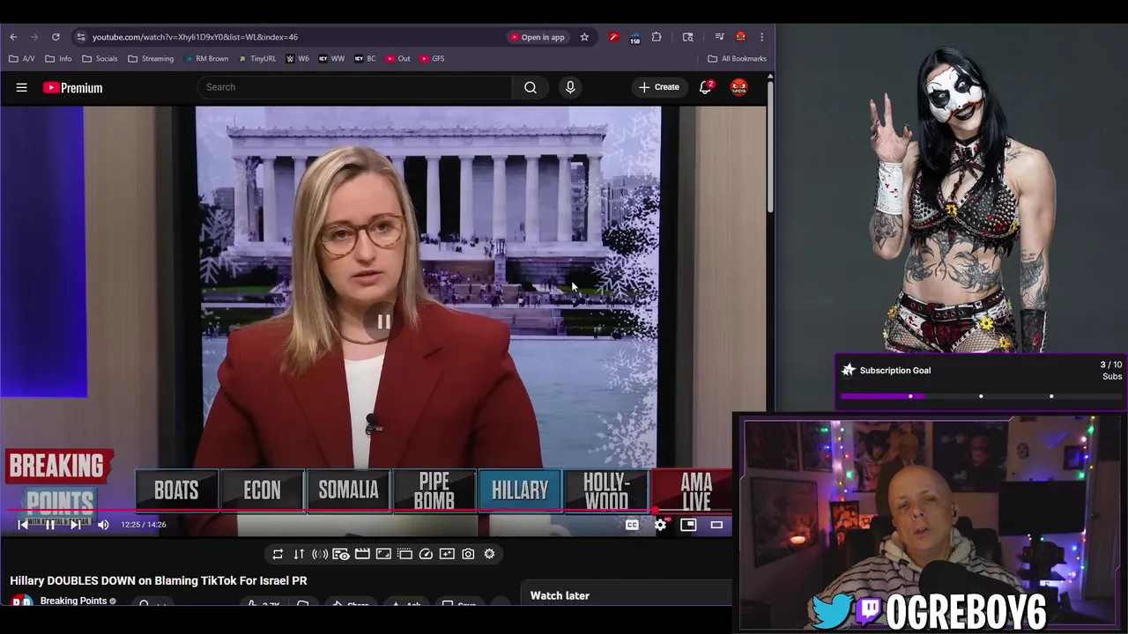Screen dimensions: 1128x634
Task: Reverse playlist order with up-down arrows
Action: pyautogui.click(x=299, y=554)
